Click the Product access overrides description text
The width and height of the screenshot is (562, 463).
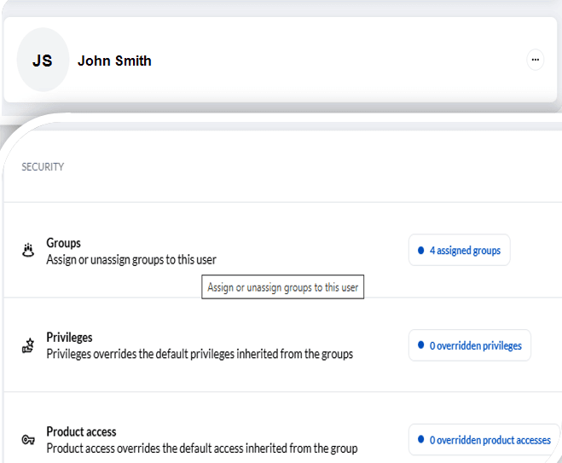tap(202, 449)
